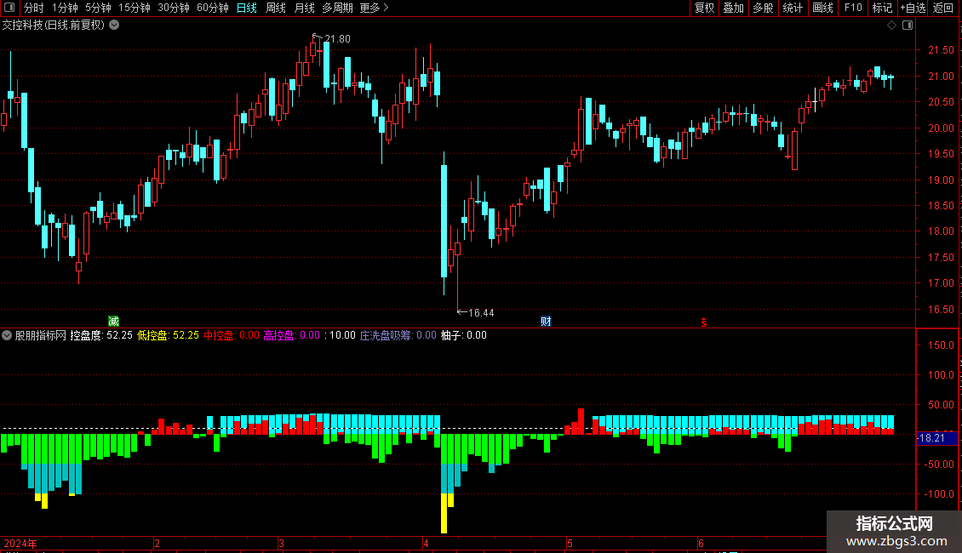Open 统计 statistics tool
This screenshot has height=553, width=962.
[793, 8]
